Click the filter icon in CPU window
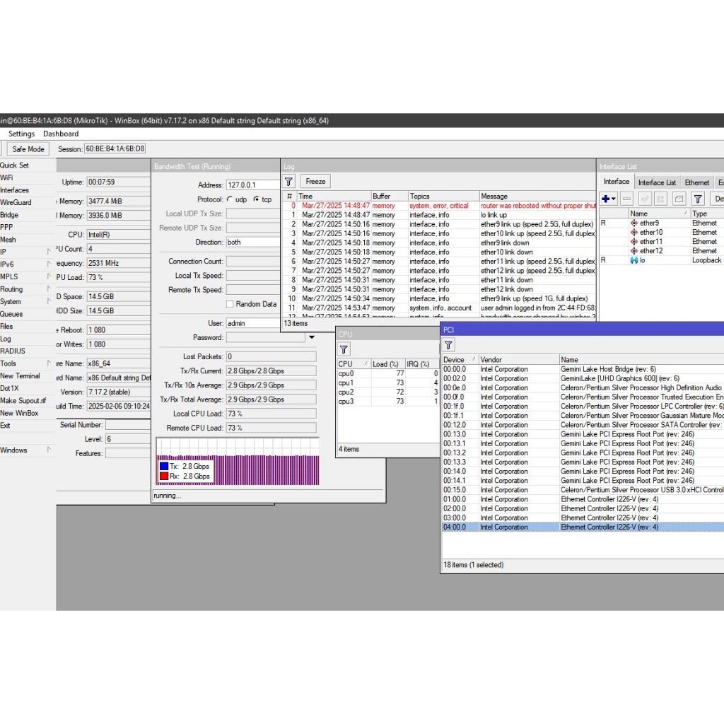 344,349
